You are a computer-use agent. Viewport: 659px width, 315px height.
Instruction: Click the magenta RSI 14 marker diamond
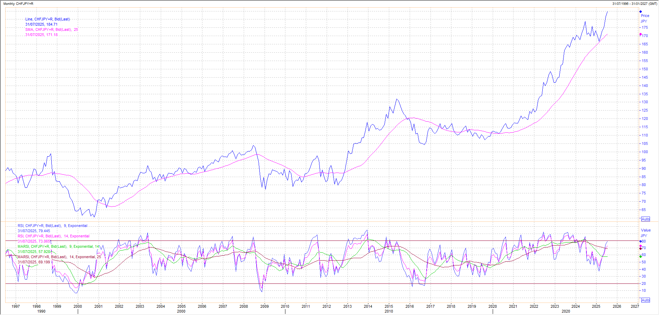641,246
